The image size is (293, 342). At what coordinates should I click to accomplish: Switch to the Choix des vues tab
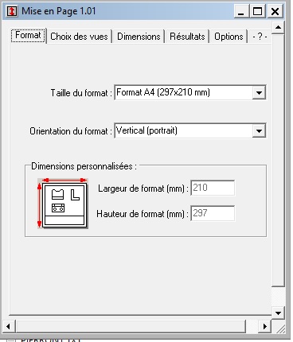[79, 37]
